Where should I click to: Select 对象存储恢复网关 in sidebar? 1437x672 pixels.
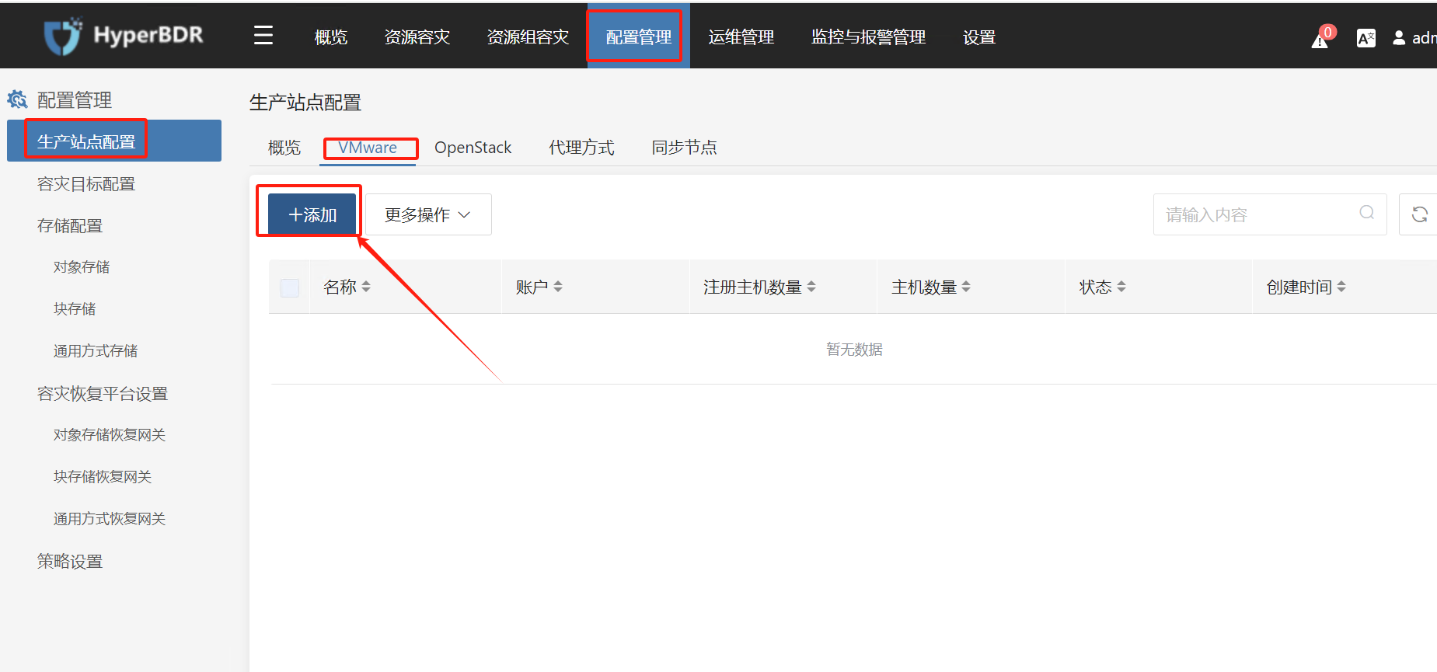point(110,435)
